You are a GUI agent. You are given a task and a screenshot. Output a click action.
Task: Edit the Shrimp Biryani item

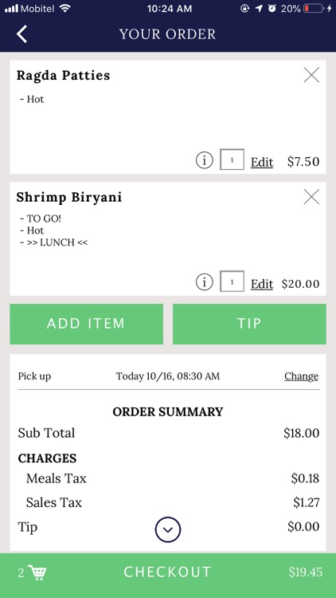point(262,284)
